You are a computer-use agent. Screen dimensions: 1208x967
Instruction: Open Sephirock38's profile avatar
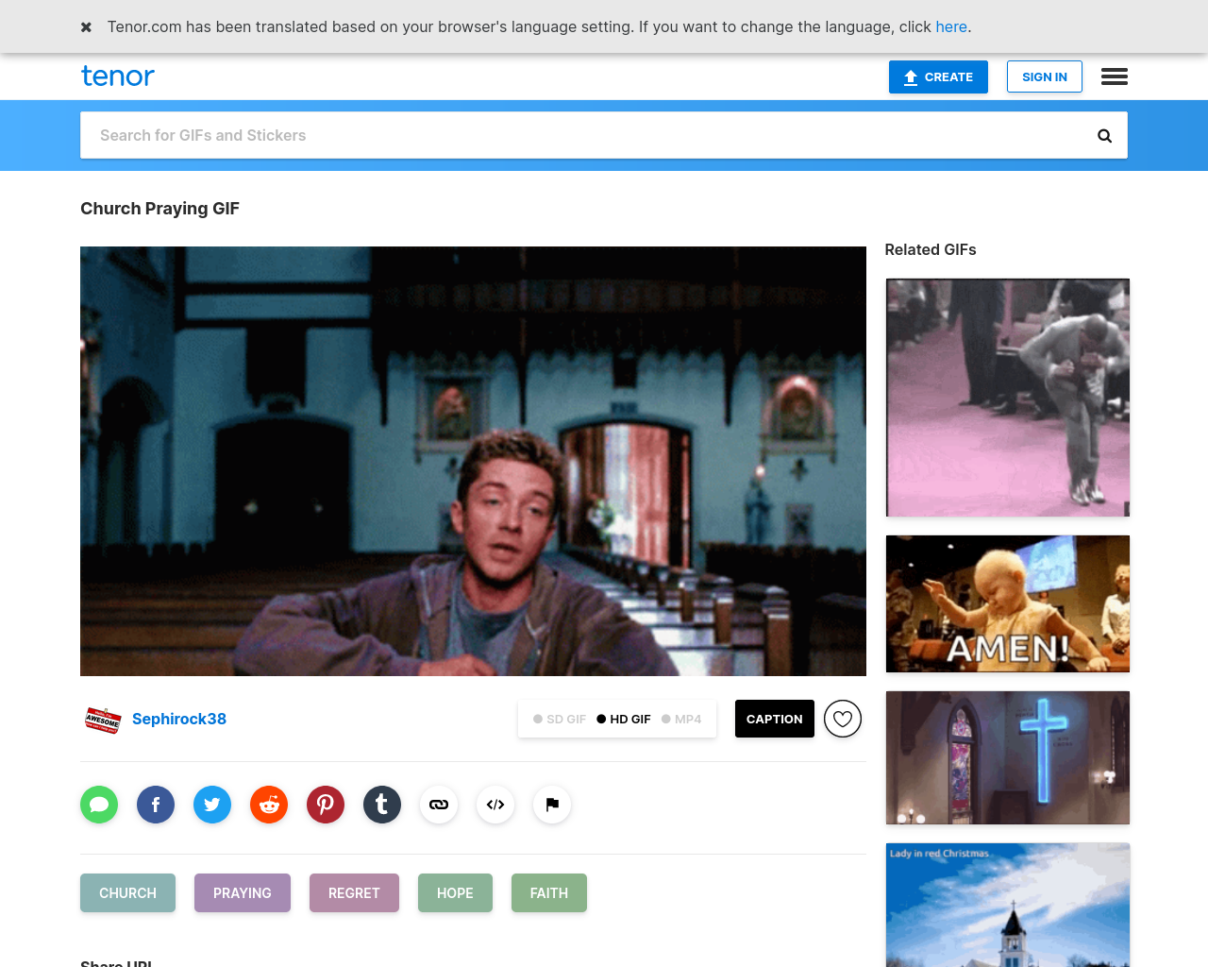coord(103,720)
